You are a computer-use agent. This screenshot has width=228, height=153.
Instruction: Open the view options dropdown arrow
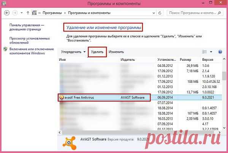coord(211,52)
